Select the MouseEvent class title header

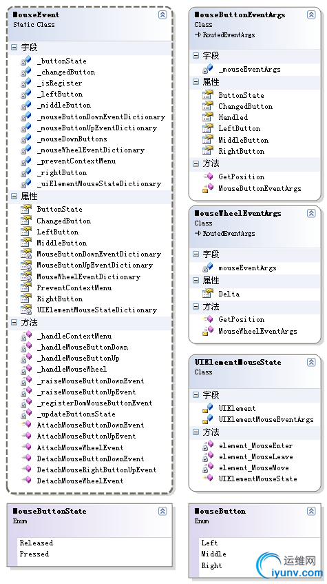point(36,14)
